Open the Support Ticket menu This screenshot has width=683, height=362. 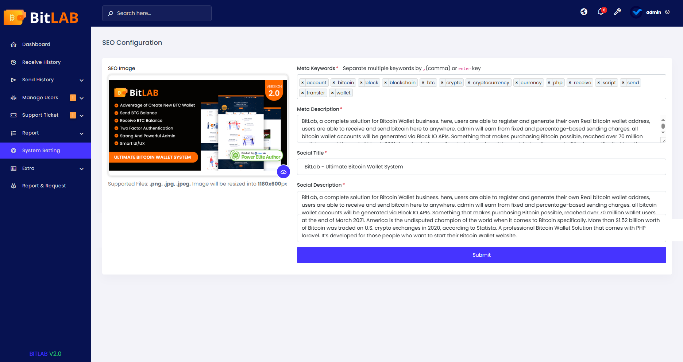(40, 115)
